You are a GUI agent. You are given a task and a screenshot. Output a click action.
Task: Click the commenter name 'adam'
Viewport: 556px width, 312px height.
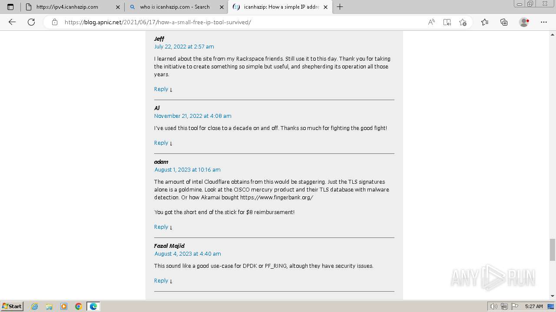click(161, 162)
